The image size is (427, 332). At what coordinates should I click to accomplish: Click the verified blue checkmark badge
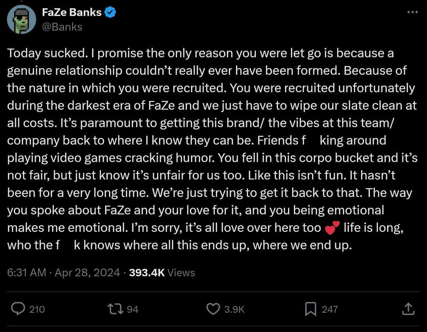coord(109,12)
